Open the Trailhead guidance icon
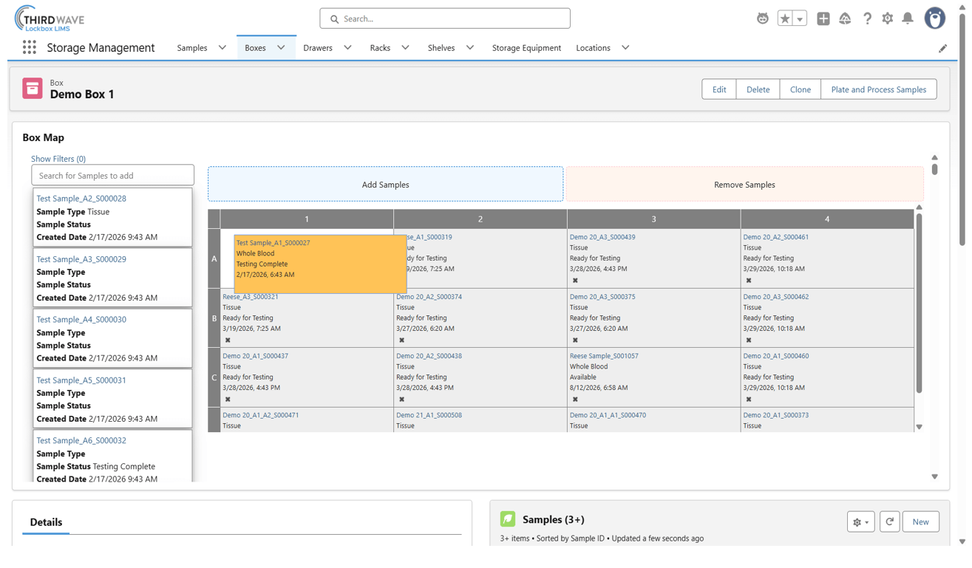Image resolution: width=972 pixels, height=568 pixels. click(x=845, y=18)
